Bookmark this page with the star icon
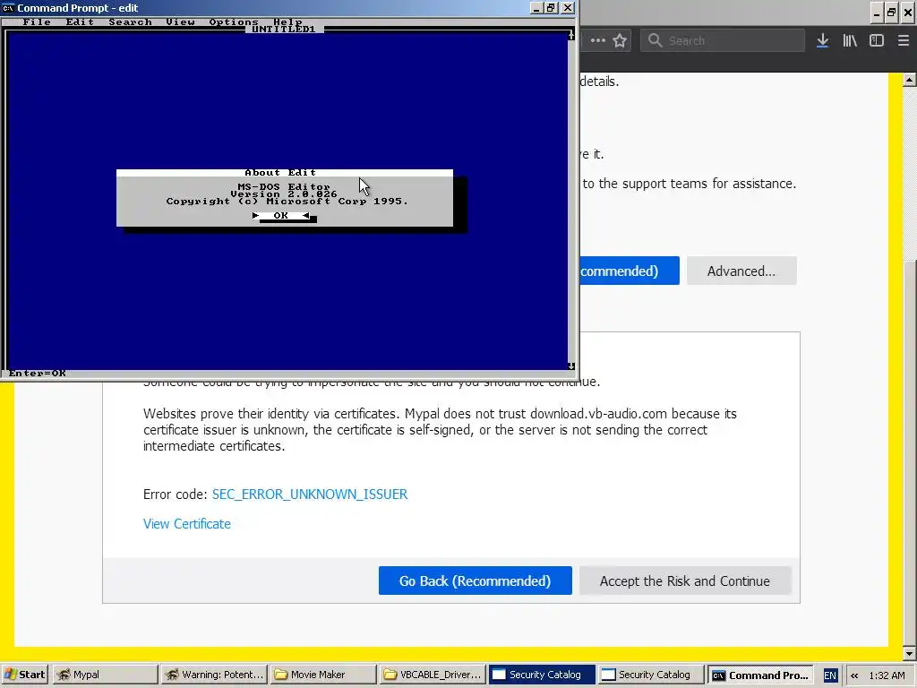 pos(620,40)
